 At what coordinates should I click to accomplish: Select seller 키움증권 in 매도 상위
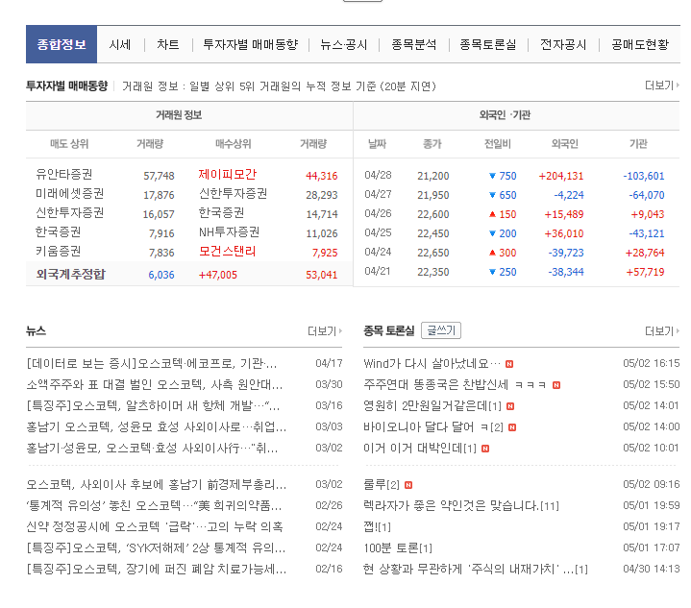[59, 251]
